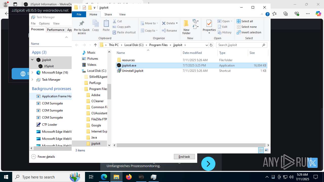Open the Explorer Help question icon

pyautogui.click(x=267, y=14)
